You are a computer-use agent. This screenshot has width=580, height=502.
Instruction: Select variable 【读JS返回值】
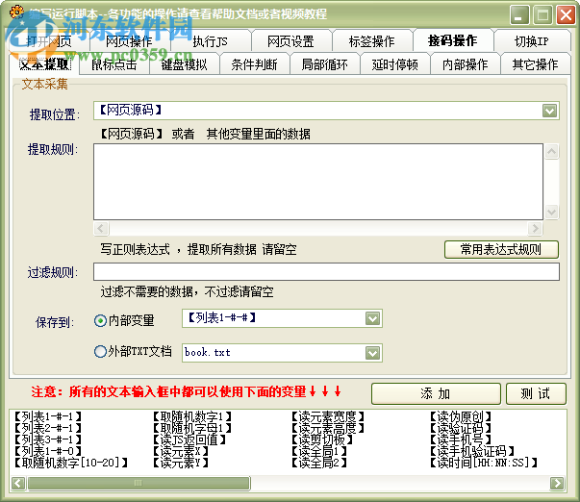(189, 439)
